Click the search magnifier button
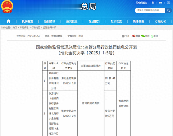Screen dimensions: 173x136 tap(168, 11)
